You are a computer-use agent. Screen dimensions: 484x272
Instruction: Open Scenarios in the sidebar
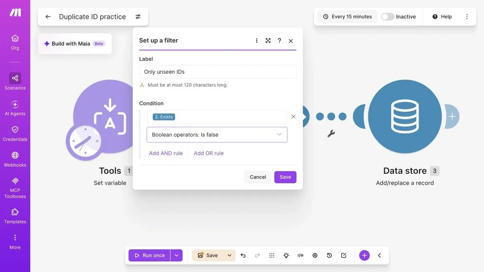[x=15, y=81]
